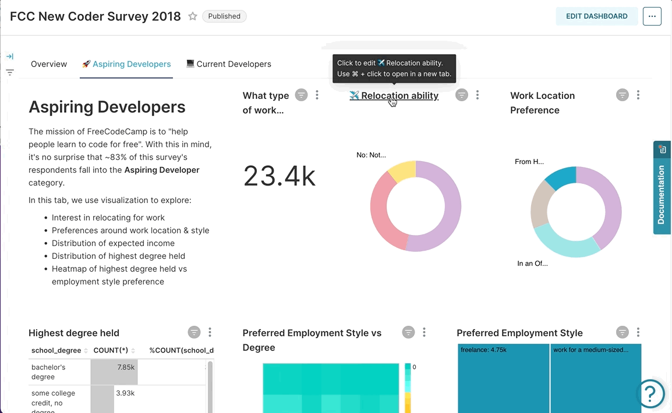
Task: Expand the left filter sidebar arrow
Action: 10,56
